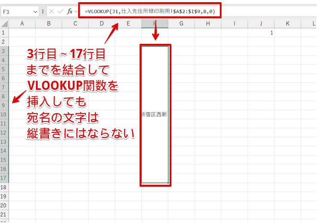Image resolution: width=319 pixels, height=223 pixels.
Task: Select column J header
Action: [x=261, y=24]
